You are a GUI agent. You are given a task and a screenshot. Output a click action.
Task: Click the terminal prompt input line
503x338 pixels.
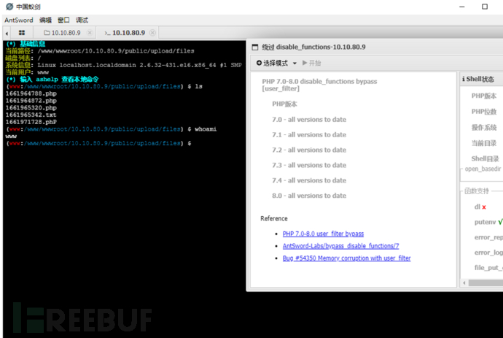coord(99,143)
